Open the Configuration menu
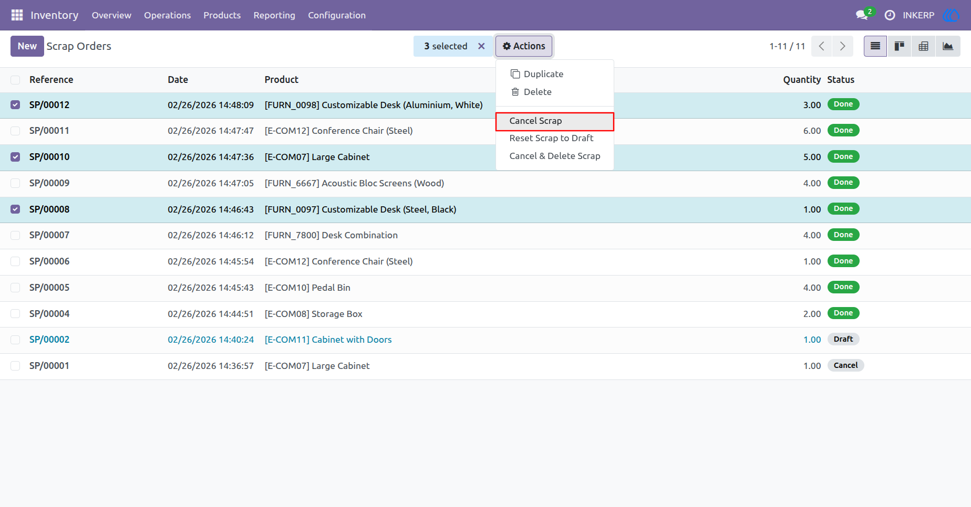971x507 pixels. (337, 15)
